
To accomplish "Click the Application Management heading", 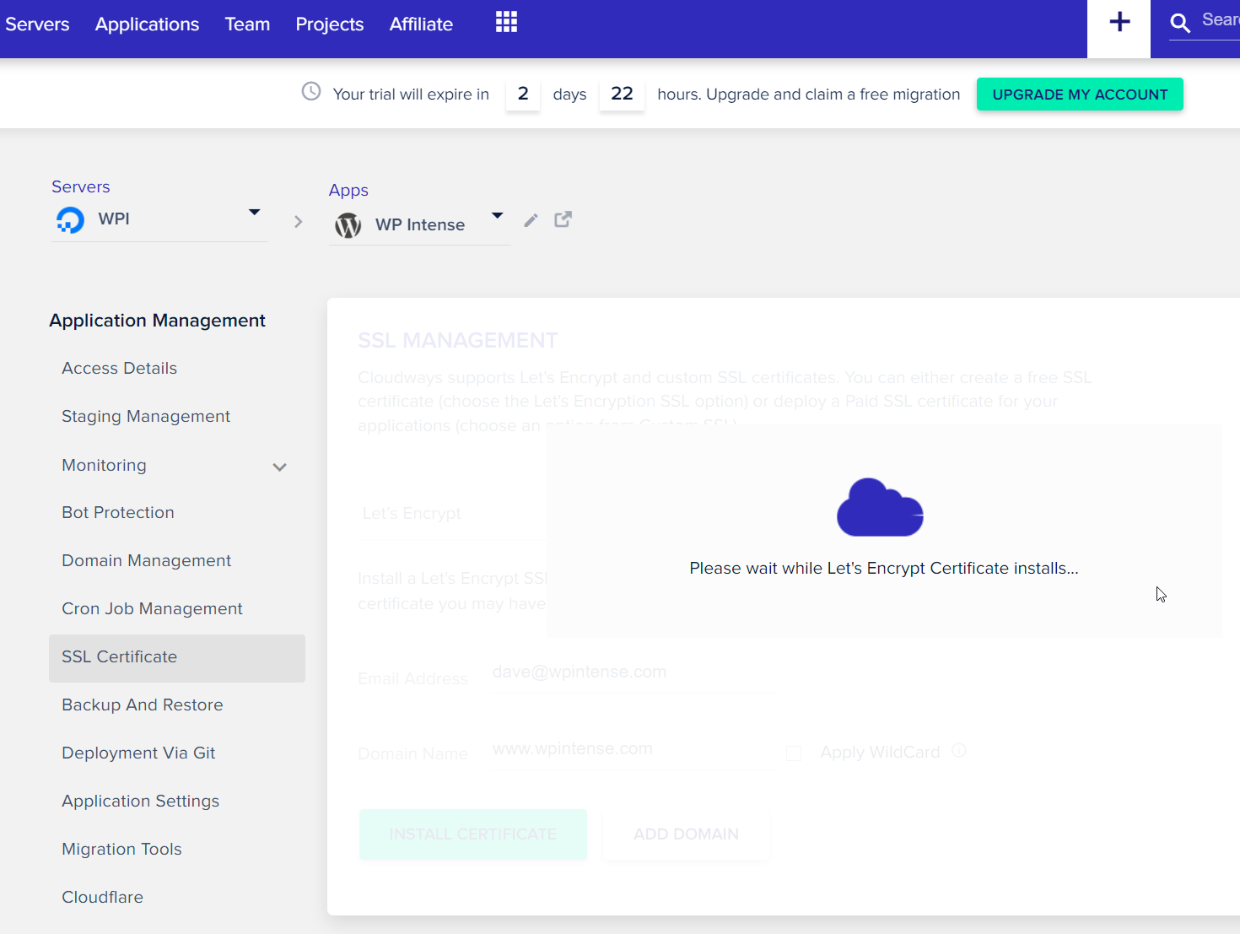I will coord(157,321).
